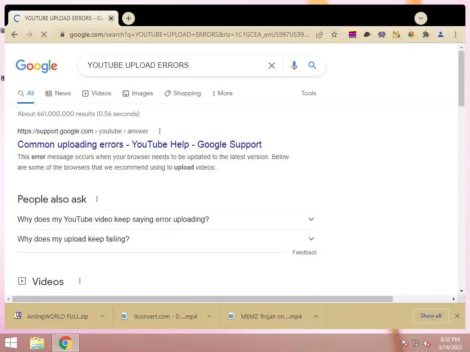Show all downloads
Image resolution: width=470 pixels, height=352 pixels.
coord(431,316)
